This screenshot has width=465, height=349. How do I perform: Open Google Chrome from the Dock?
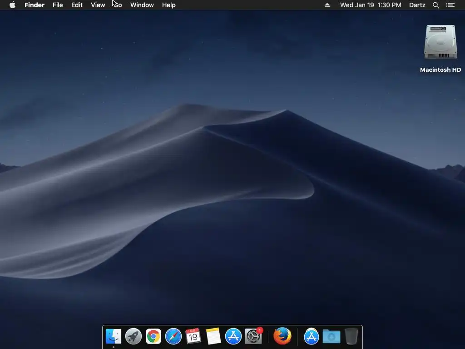click(153, 336)
